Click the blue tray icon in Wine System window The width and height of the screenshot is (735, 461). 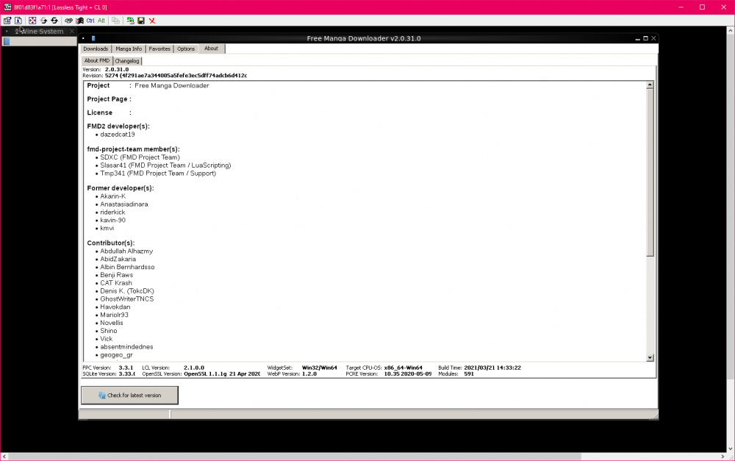coord(7,41)
